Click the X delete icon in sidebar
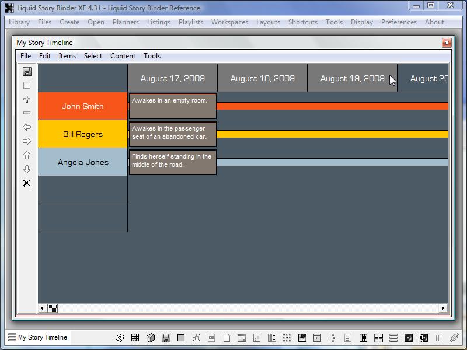Screen dimensions: 467x350 pyautogui.click(x=27, y=183)
